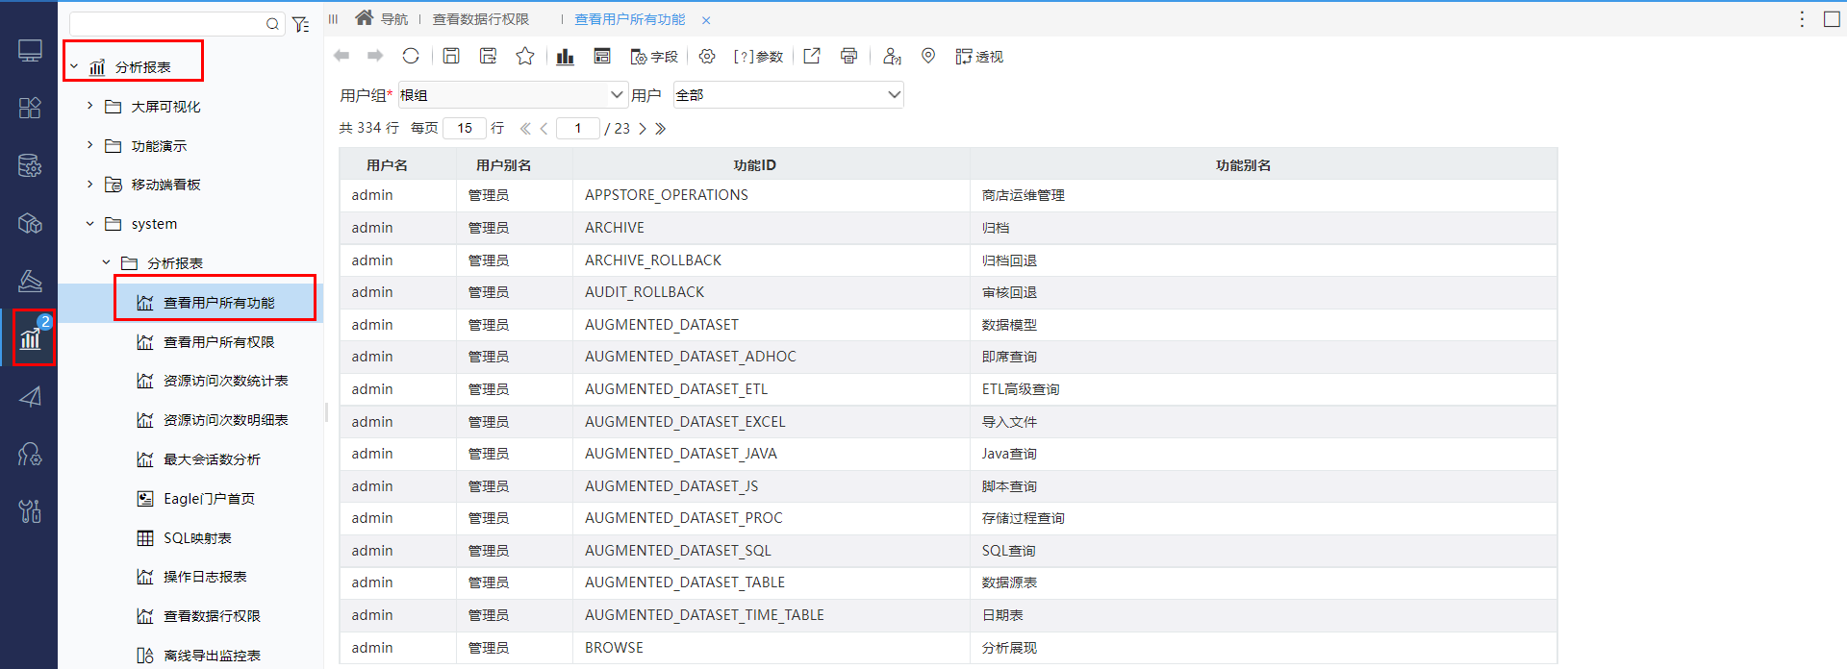The image size is (1847, 669).
Task: Click the 透视 pivot button
Action: (x=979, y=57)
